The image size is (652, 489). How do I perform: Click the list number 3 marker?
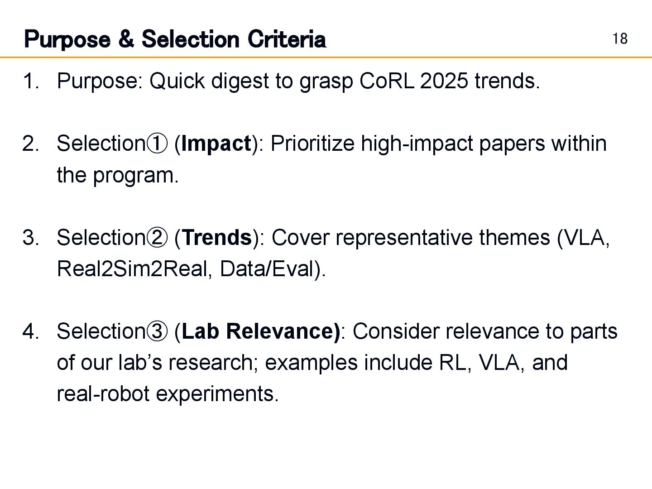click(x=31, y=238)
